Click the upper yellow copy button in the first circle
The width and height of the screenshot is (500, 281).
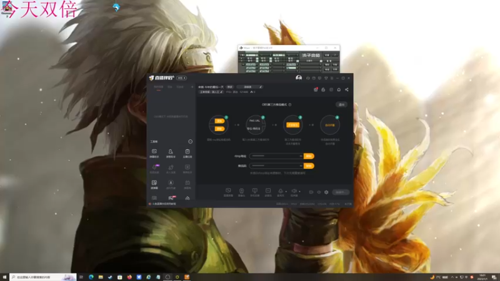click(219, 121)
